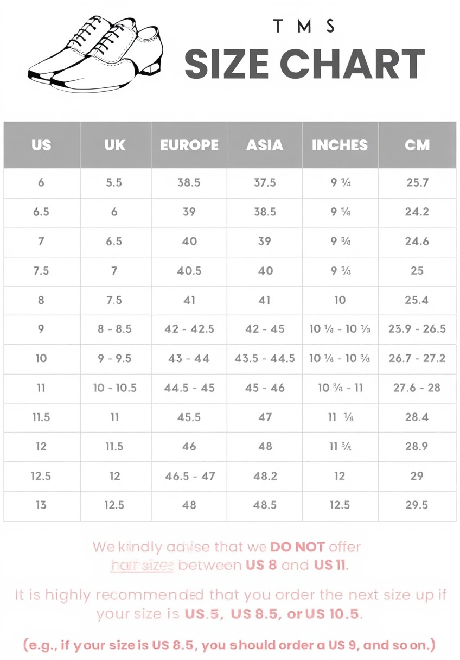
Task: Click the dress shoes illustration
Action: click(95, 53)
